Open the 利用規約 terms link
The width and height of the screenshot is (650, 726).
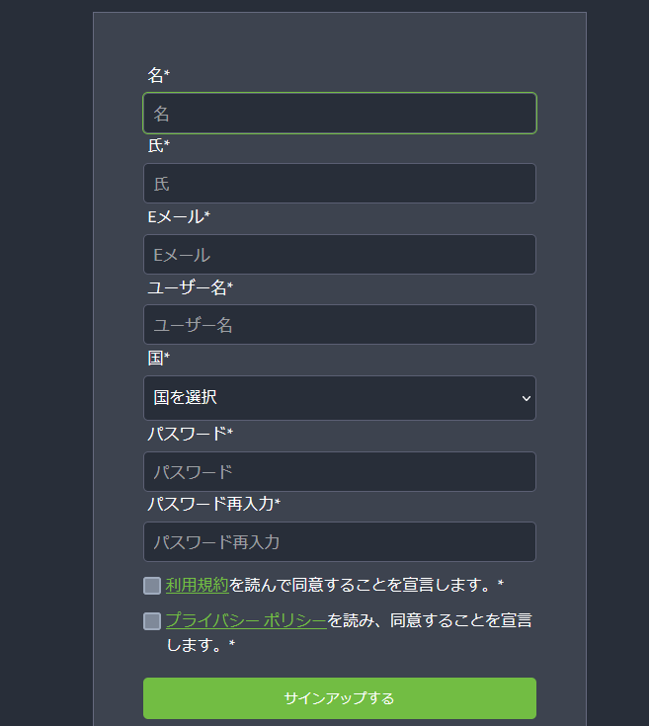click(197, 585)
